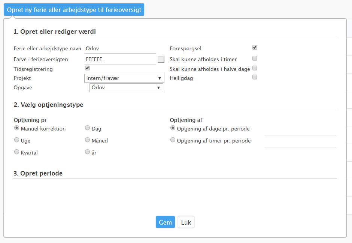This screenshot has height=243, width=352.
Task: Close the dialog with Luk button
Action: coord(186,222)
